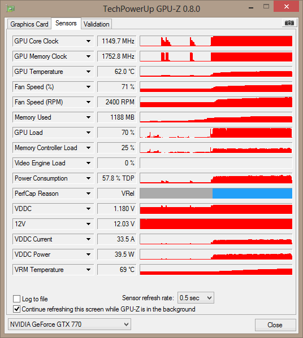This screenshot has width=303, height=338.
Task: Click the 1752.8 MHz memory clock value
Action: tap(117, 56)
